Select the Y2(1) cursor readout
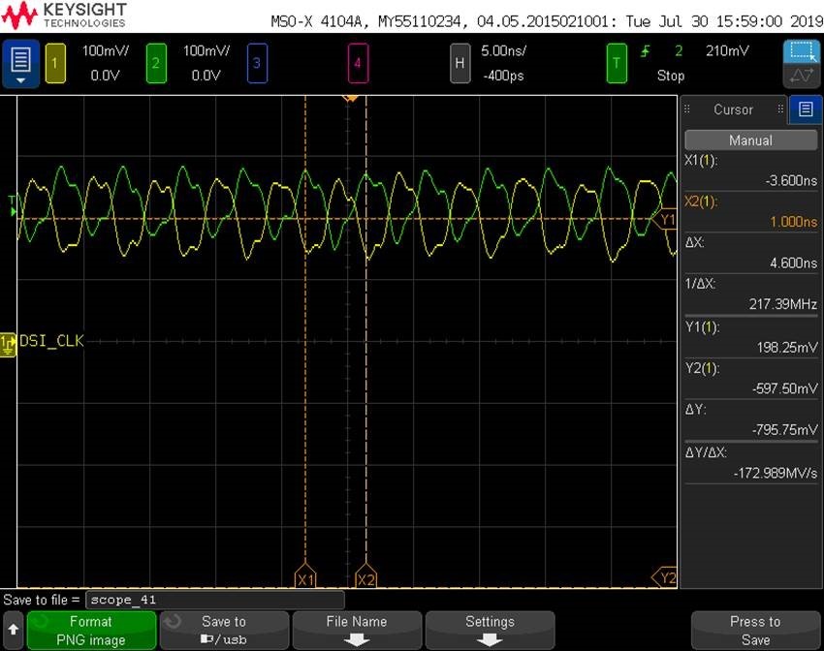Viewport: 824px width, 651px height. coord(750,379)
